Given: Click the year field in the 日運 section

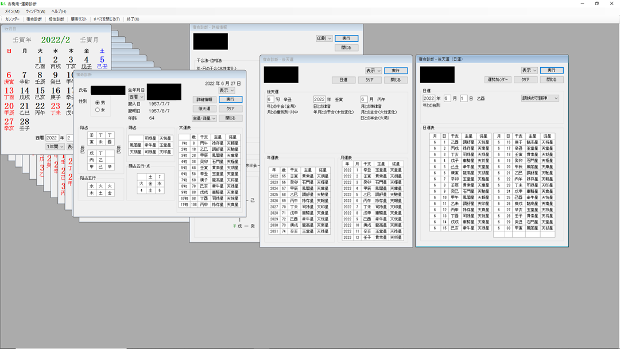Looking at the screenshot, I should (432, 98).
